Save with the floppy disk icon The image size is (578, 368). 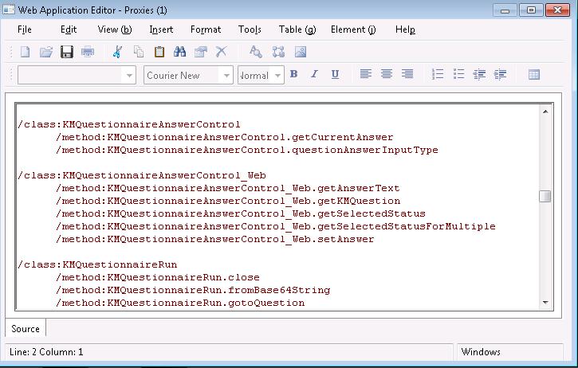[67, 52]
